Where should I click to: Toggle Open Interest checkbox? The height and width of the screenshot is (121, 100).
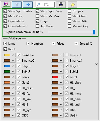(5, 26)
